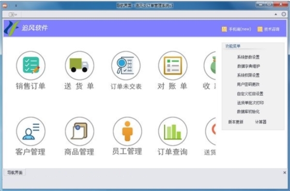290x191 pixels.
Task: Click the 员工管理 label text
Action: 127,151
